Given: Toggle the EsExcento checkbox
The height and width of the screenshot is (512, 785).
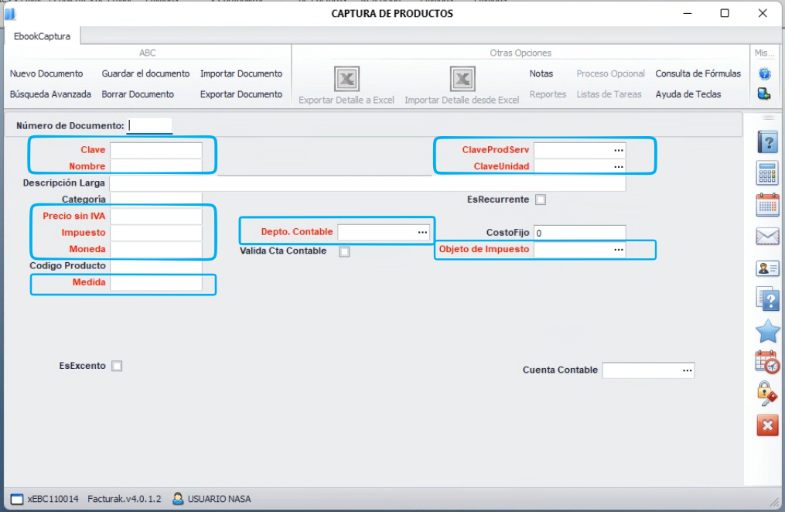Looking at the screenshot, I should (x=117, y=366).
